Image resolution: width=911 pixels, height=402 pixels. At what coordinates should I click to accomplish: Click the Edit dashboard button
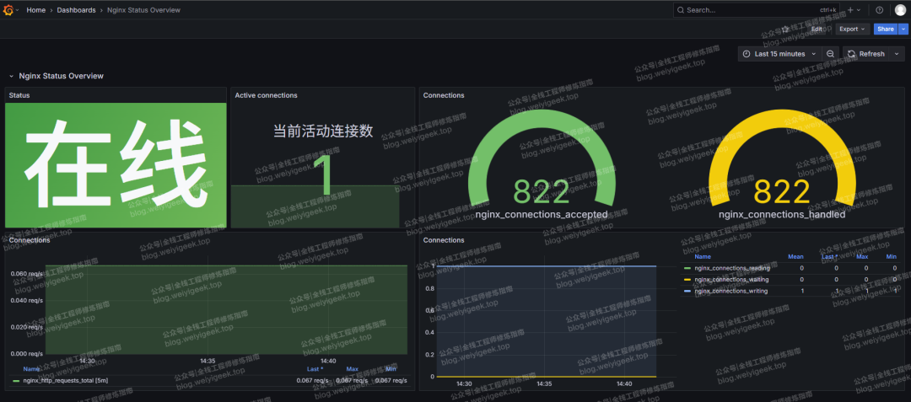(817, 29)
